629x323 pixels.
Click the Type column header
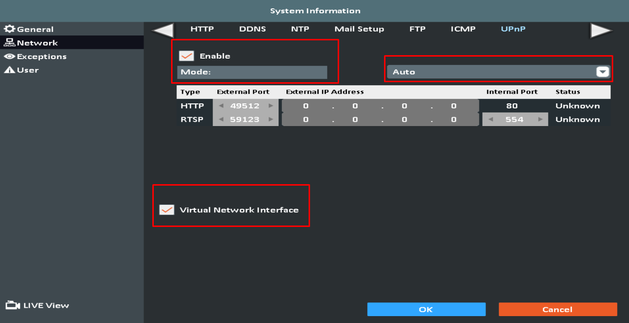click(190, 92)
